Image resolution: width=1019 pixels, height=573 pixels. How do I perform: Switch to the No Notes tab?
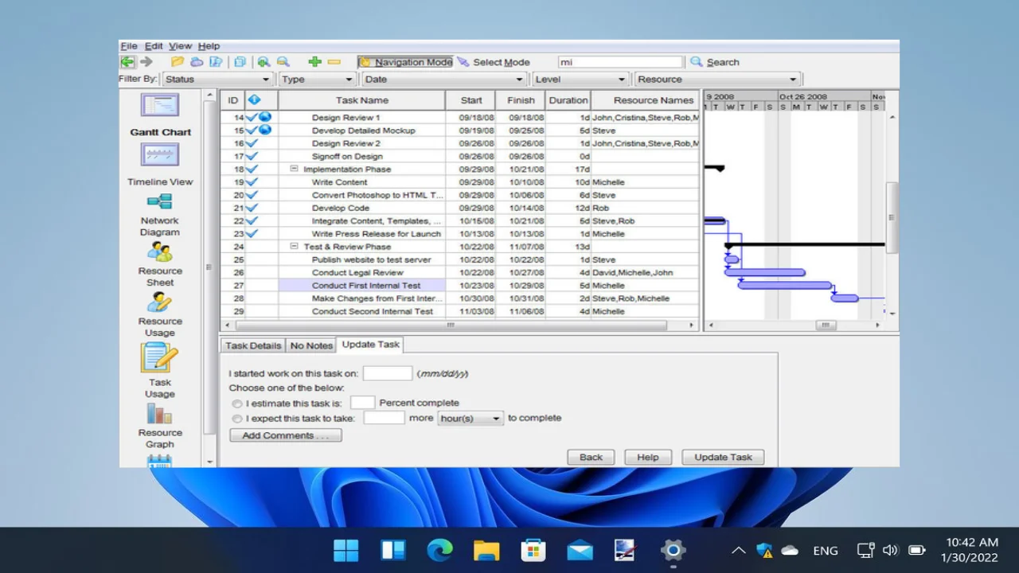[311, 345]
